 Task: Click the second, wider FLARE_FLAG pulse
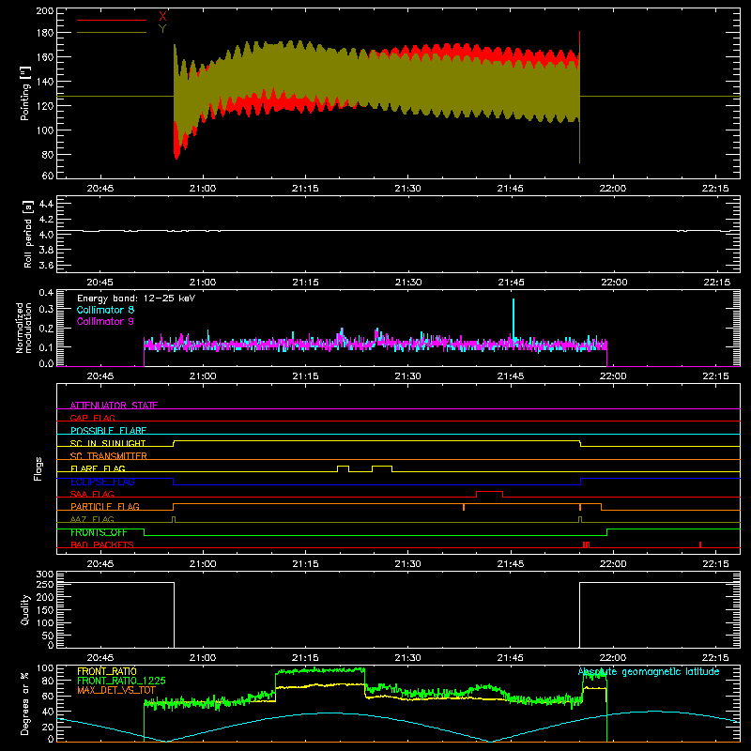pyautogui.click(x=382, y=467)
